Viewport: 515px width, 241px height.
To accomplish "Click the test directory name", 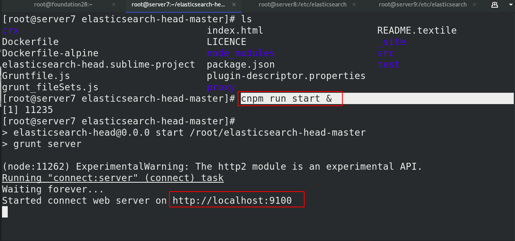I will (389, 65).
